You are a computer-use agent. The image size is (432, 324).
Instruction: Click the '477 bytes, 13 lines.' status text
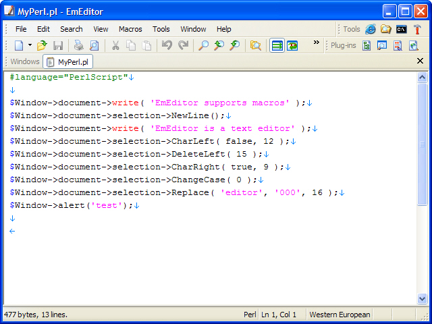point(36,315)
